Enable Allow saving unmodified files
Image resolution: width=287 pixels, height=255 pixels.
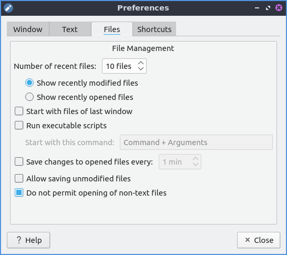coord(19,178)
